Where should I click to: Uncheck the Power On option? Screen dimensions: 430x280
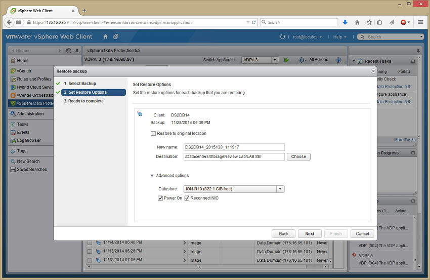160,198
